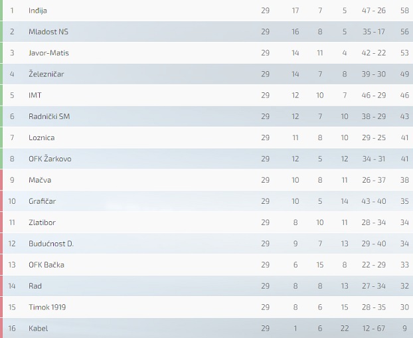Open Kabel team at bottom
The height and width of the screenshot is (338, 413).
pyautogui.click(x=39, y=329)
